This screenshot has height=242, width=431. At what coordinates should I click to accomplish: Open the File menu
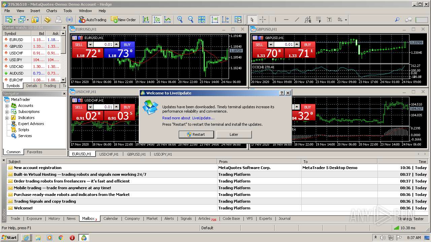[7, 11]
